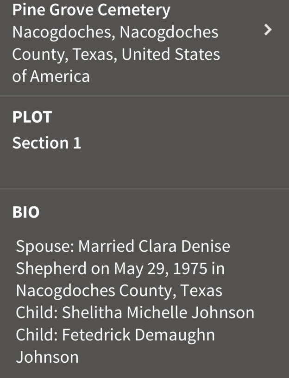Click the PLOT section heading
Viewport: 289px width, 378px height.
(32, 117)
